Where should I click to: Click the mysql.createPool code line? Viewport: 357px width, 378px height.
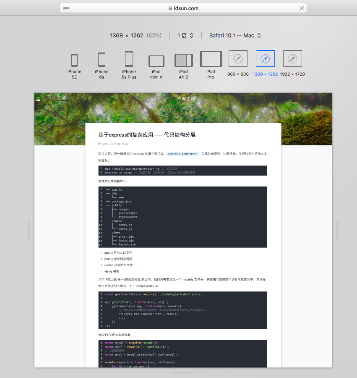click(x=142, y=354)
